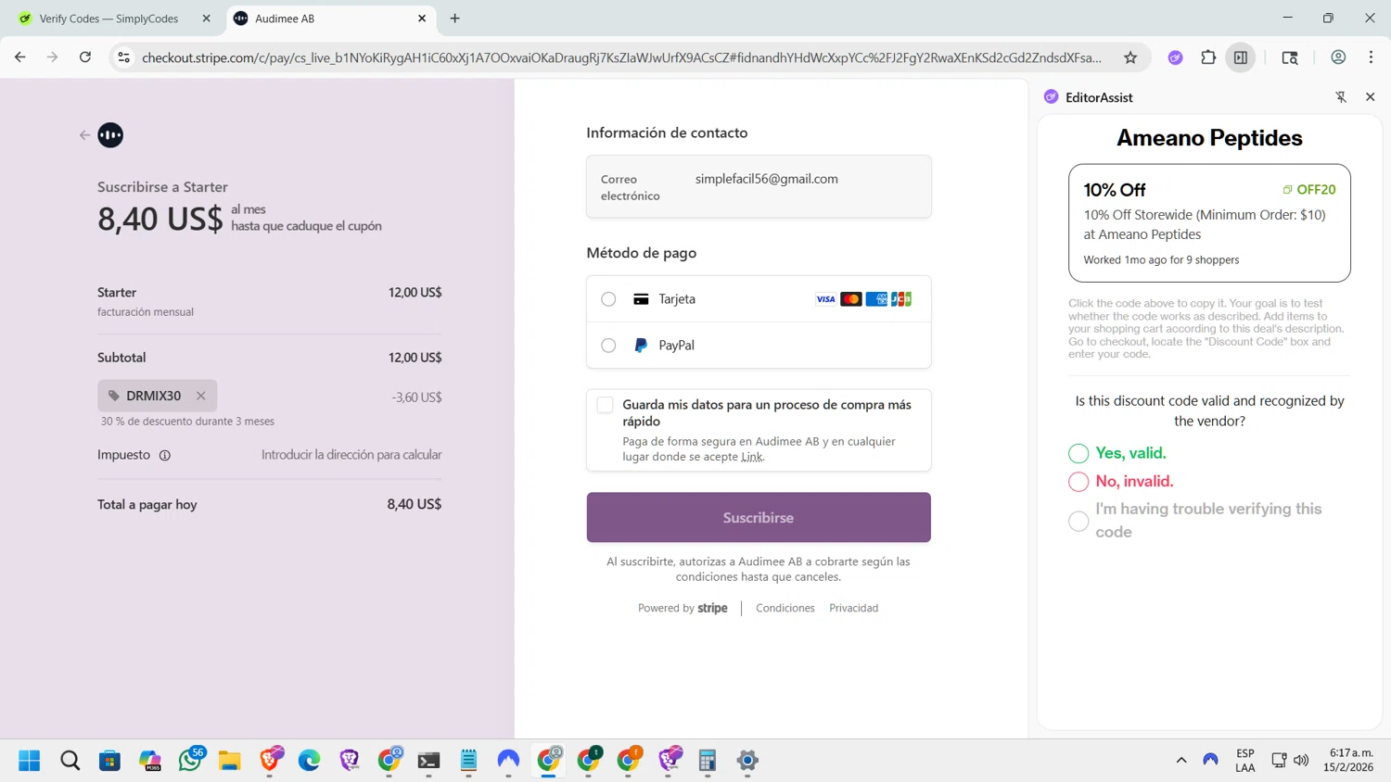Image resolution: width=1391 pixels, height=782 pixels.
Task: Remove the DRMIX30 coupon with X
Action: [x=201, y=396]
